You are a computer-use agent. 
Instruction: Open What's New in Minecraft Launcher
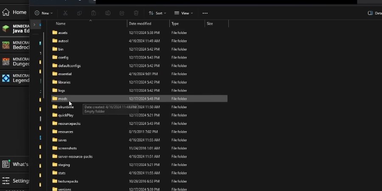click(x=14, y=164)
